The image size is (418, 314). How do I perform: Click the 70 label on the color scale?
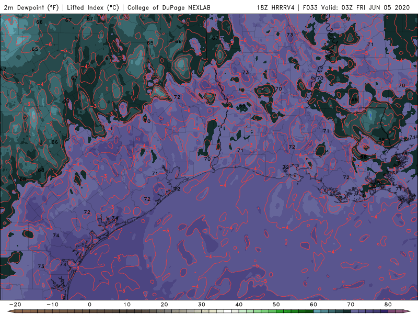(x=351, y=305)
